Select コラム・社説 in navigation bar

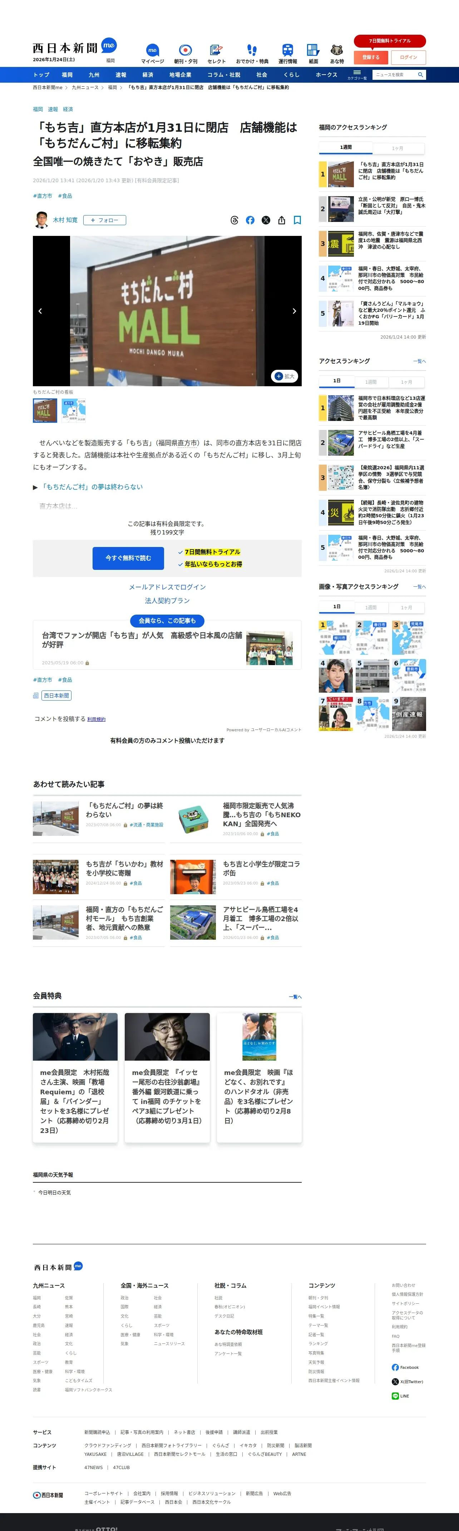[x=224, y=75]
